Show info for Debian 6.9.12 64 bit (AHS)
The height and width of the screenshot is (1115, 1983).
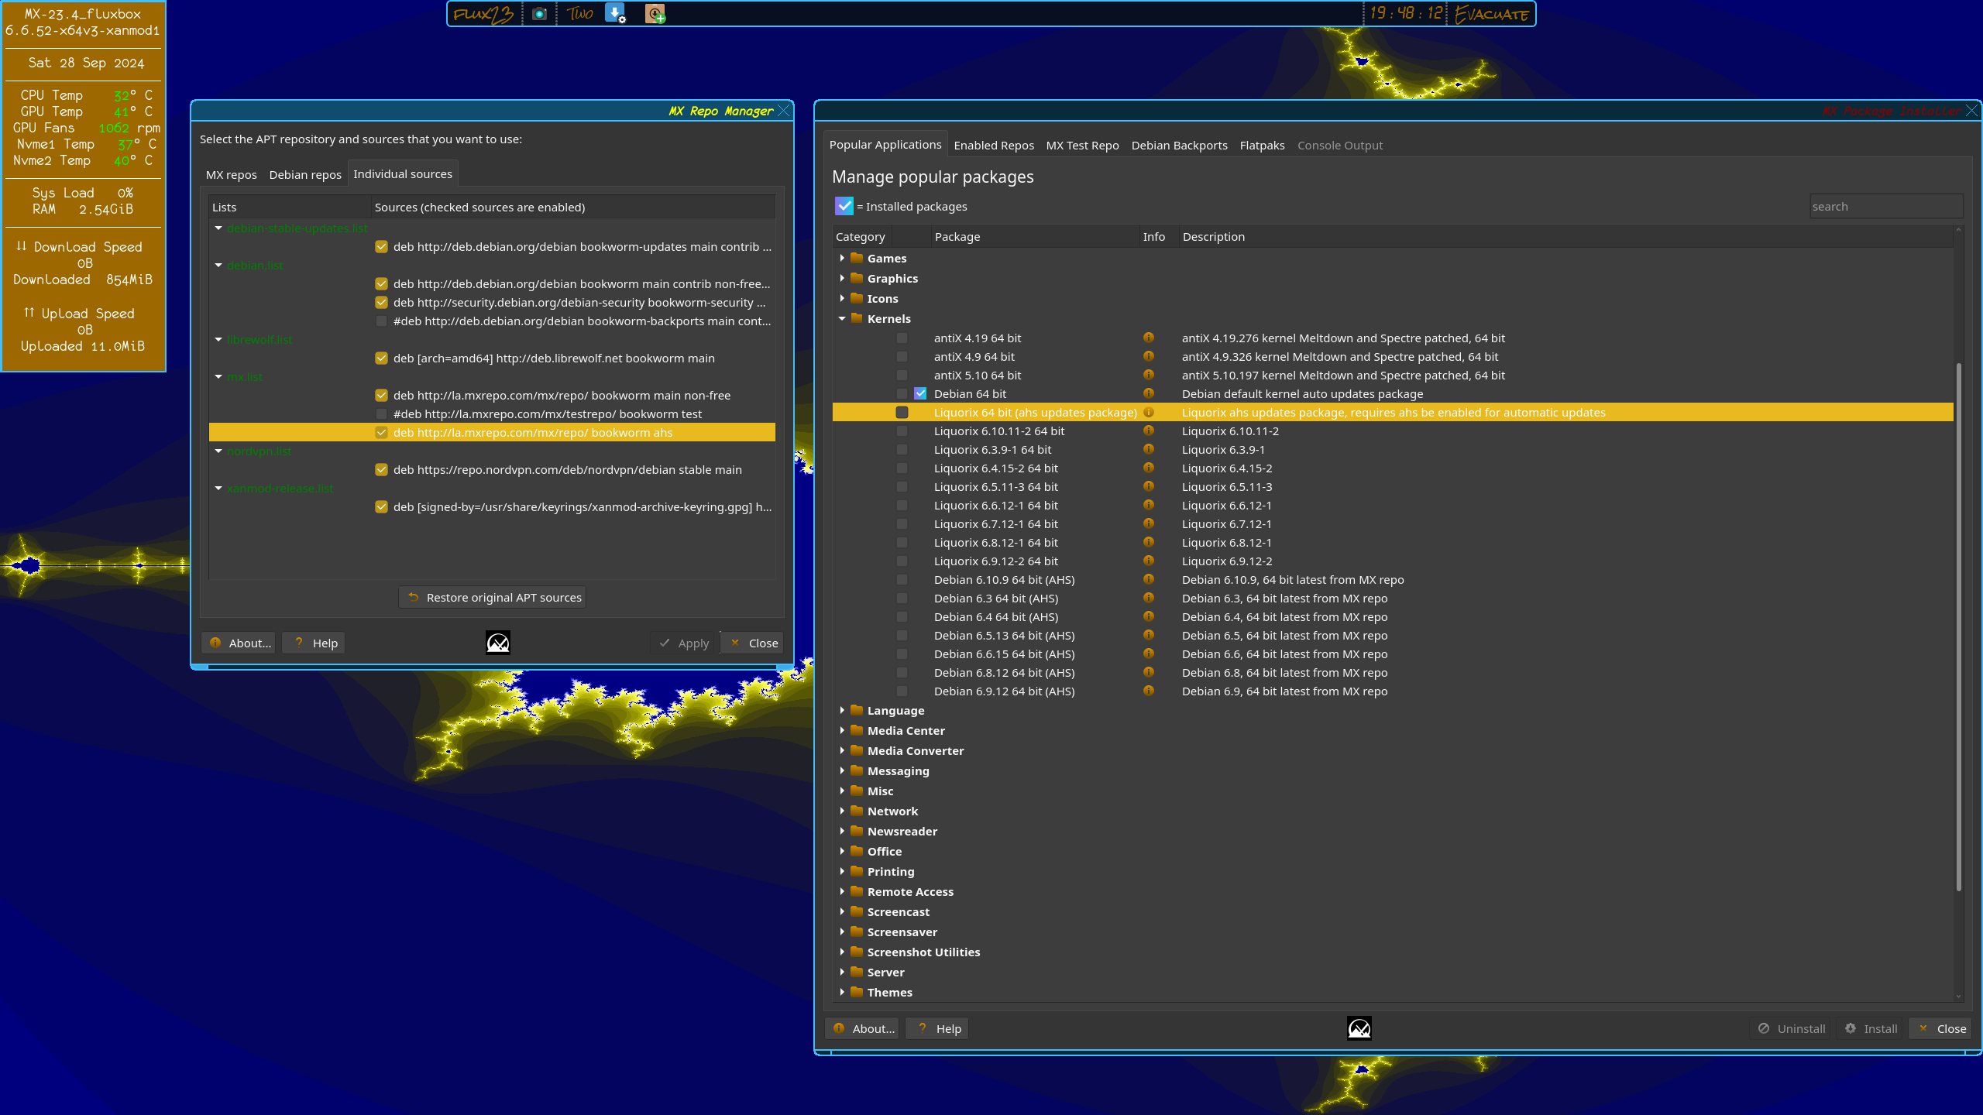[1148, 691]
